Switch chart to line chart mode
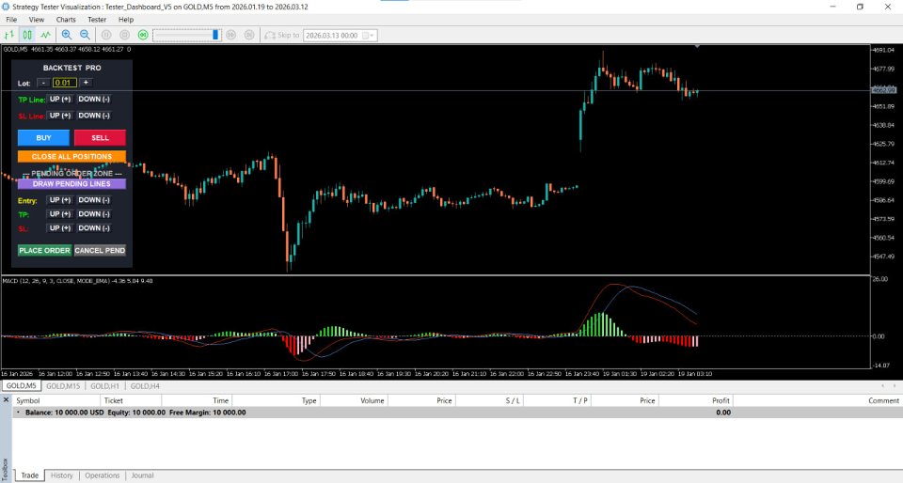This screenshot has width=903, height=483. 45,35
